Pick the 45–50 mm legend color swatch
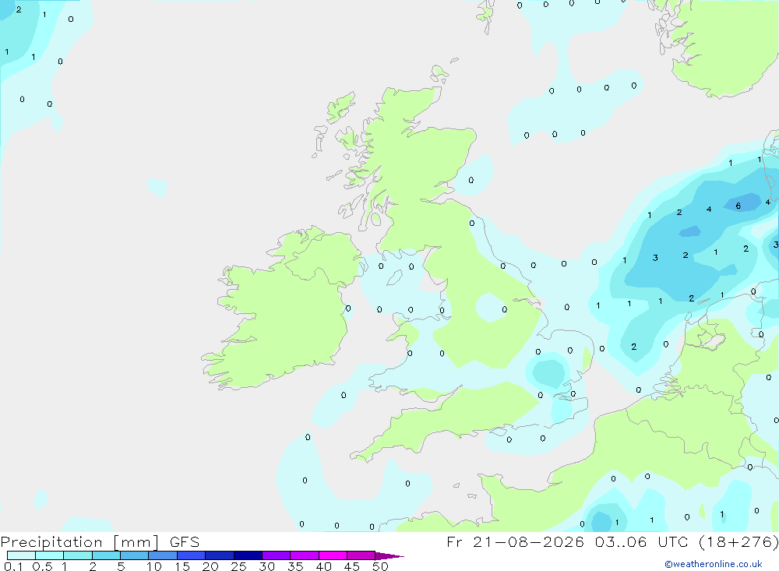Image resolution: width=779 pixels, height=571 pixels. (361, 555)
